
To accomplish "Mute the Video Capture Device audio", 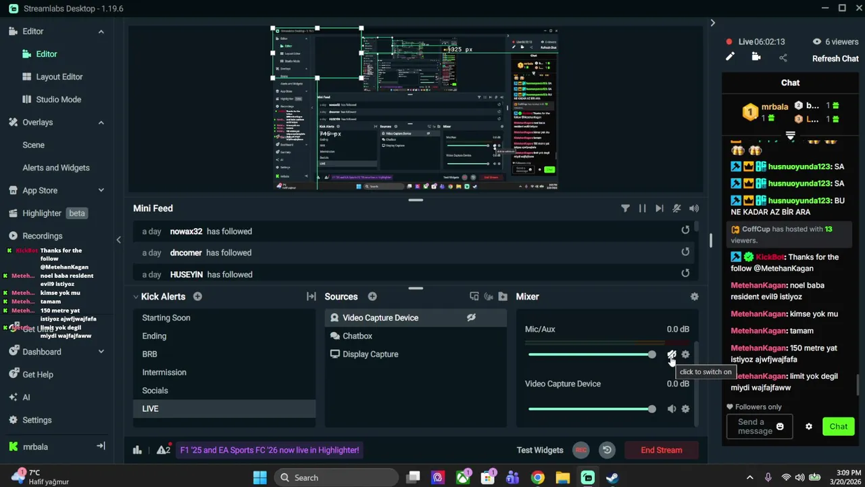I will point(672,409).
